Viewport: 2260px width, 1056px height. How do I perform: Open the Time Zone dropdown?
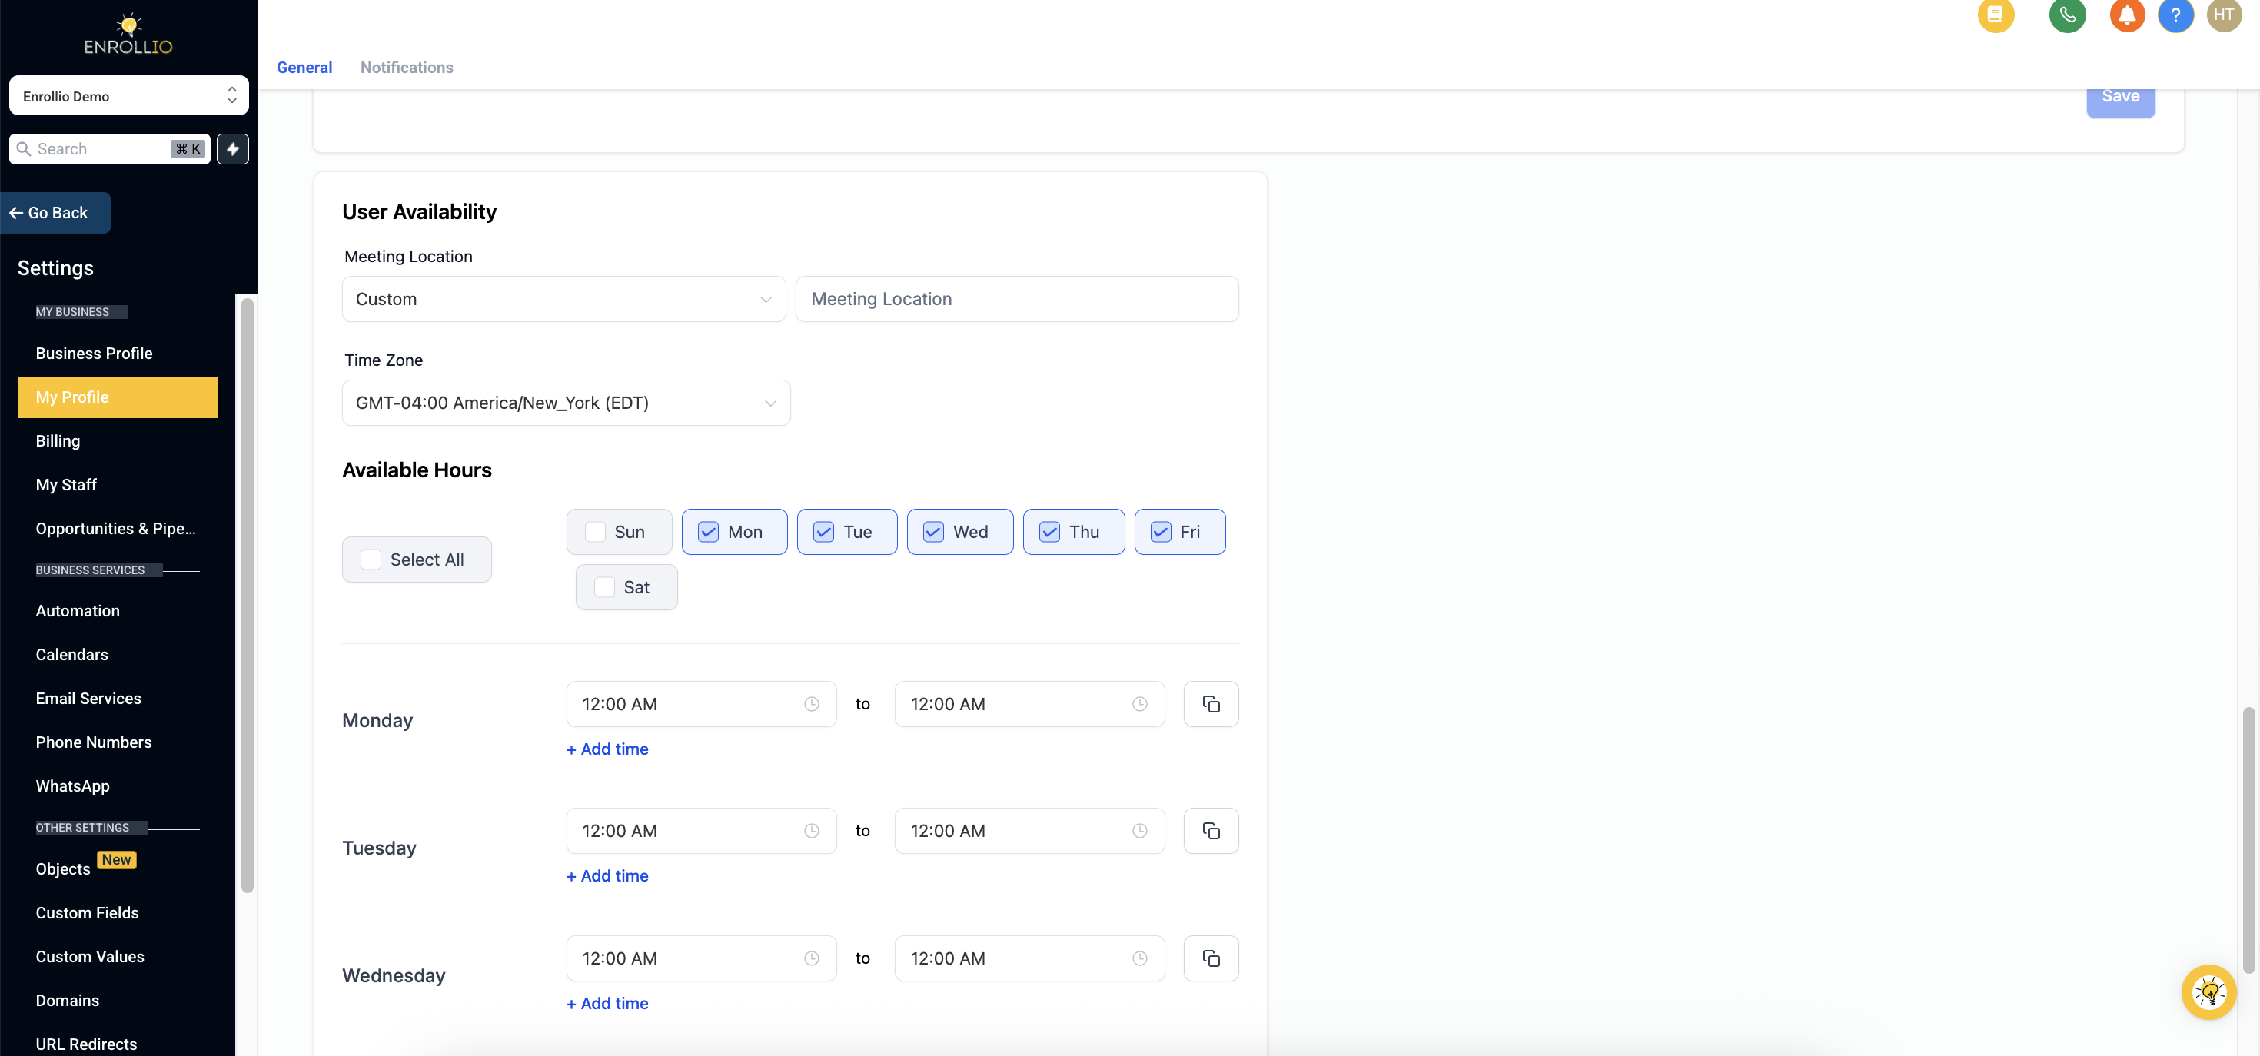566,403
